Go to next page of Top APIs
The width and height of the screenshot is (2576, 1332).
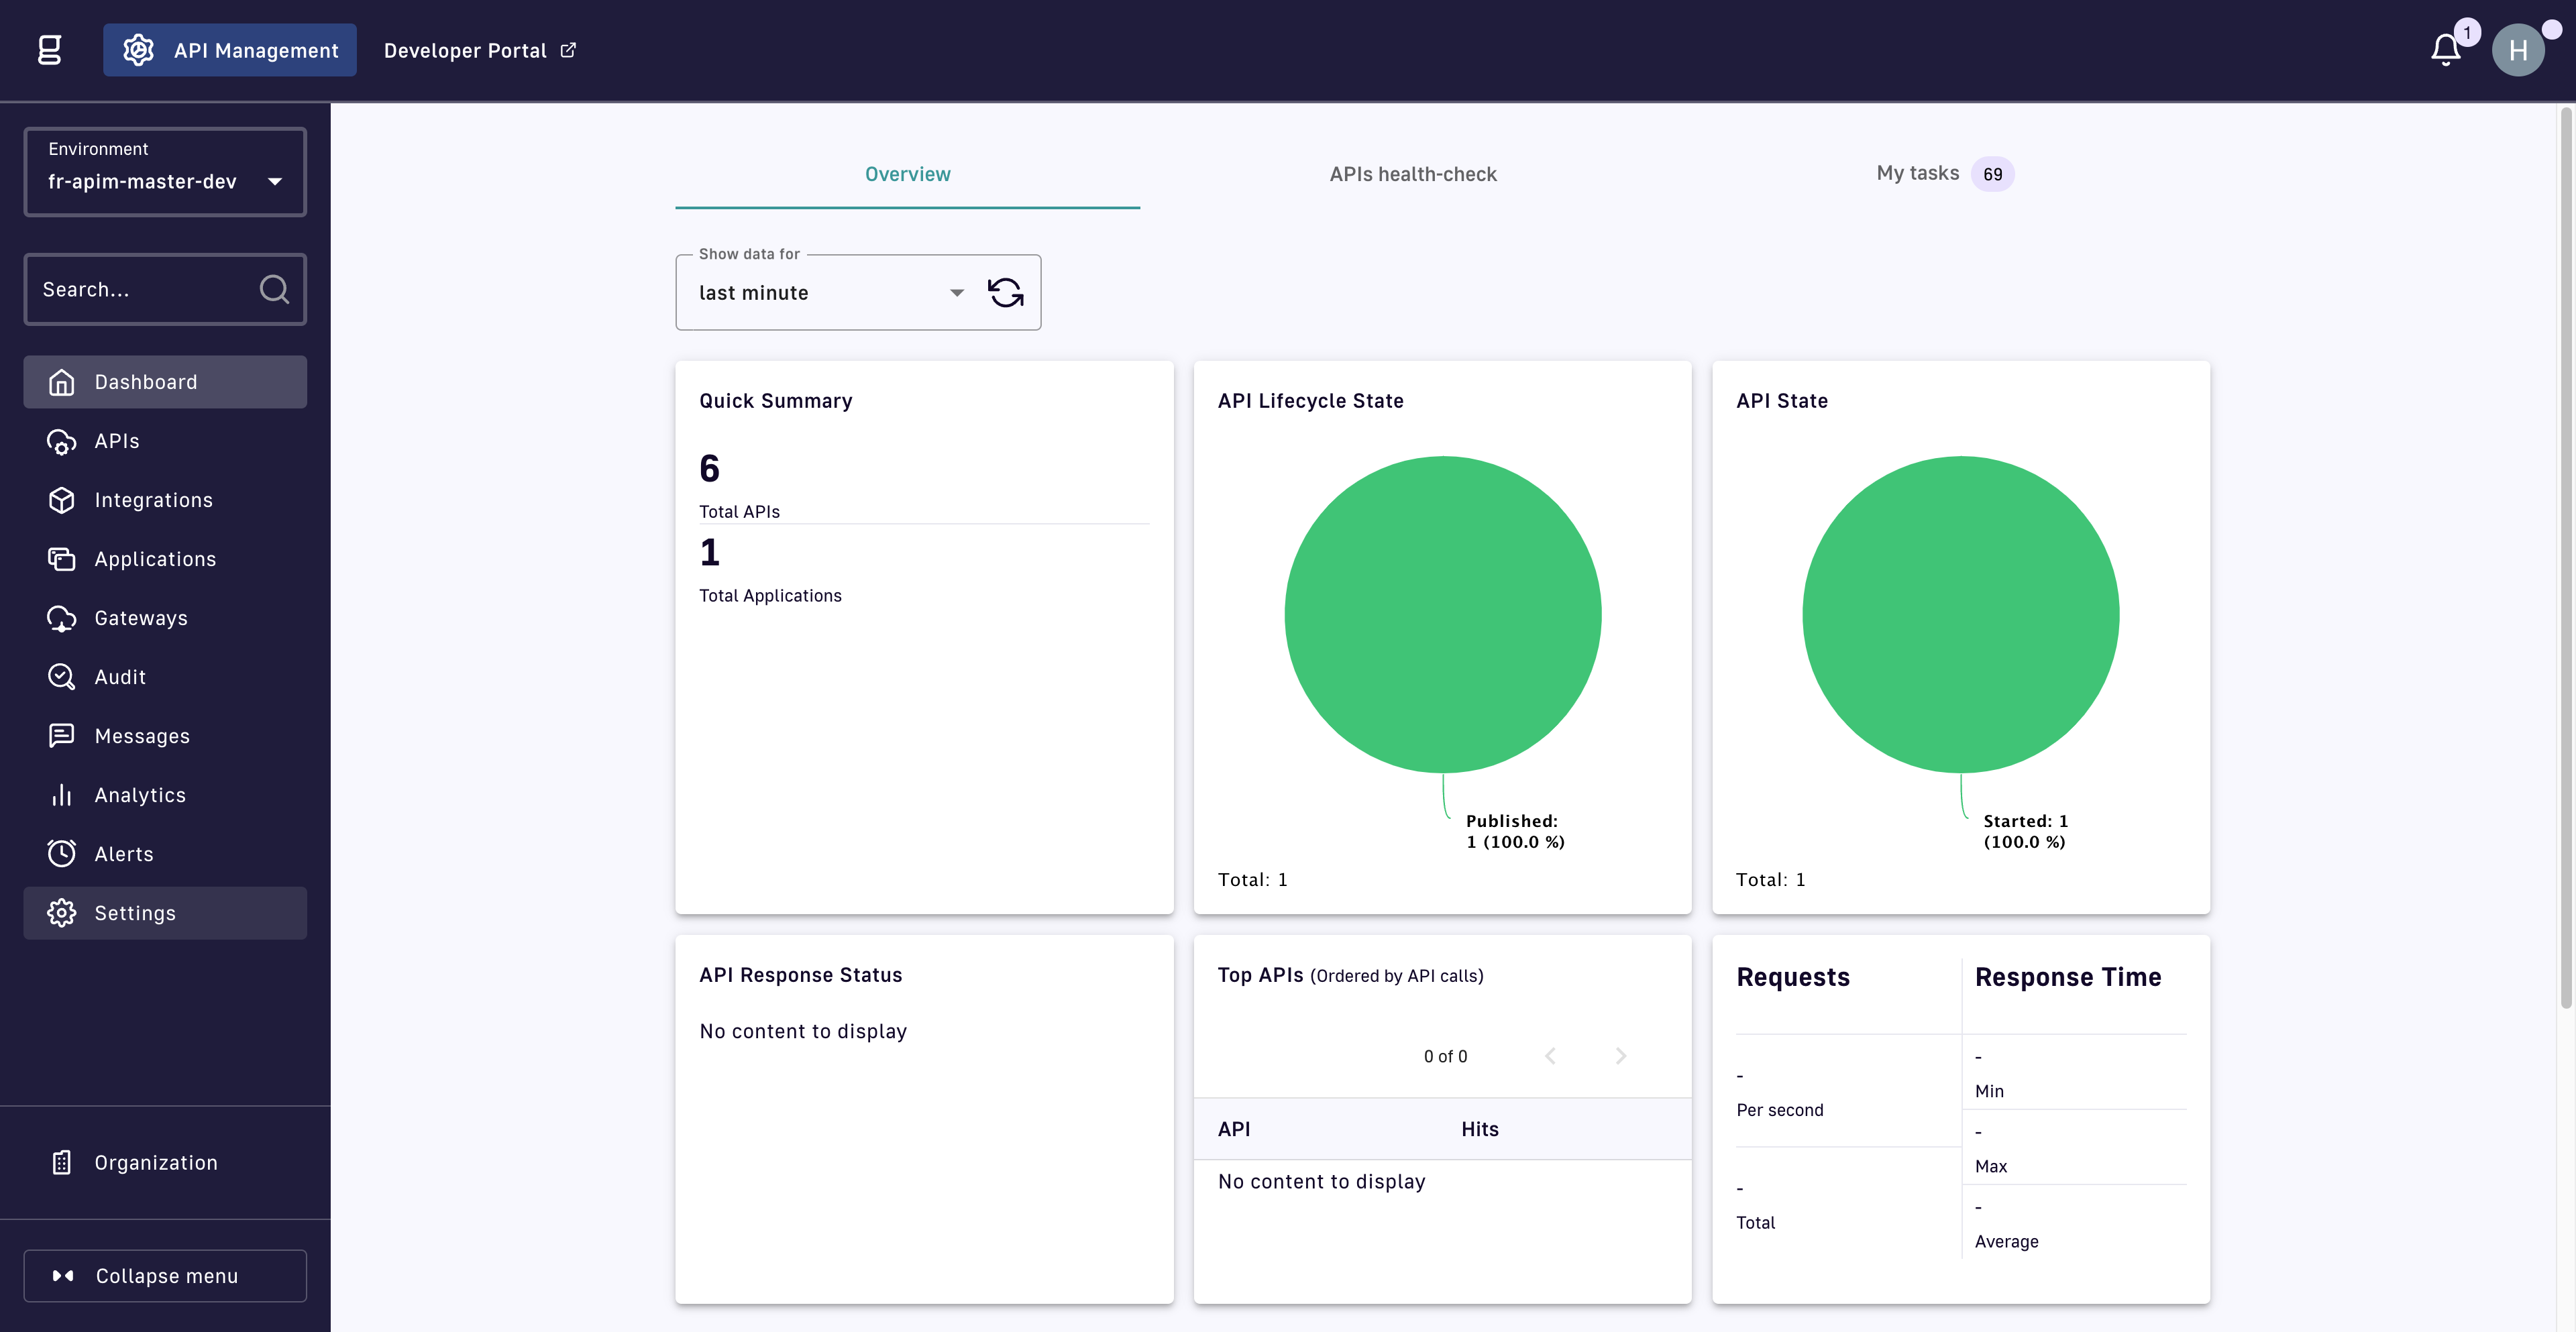1621,1056
